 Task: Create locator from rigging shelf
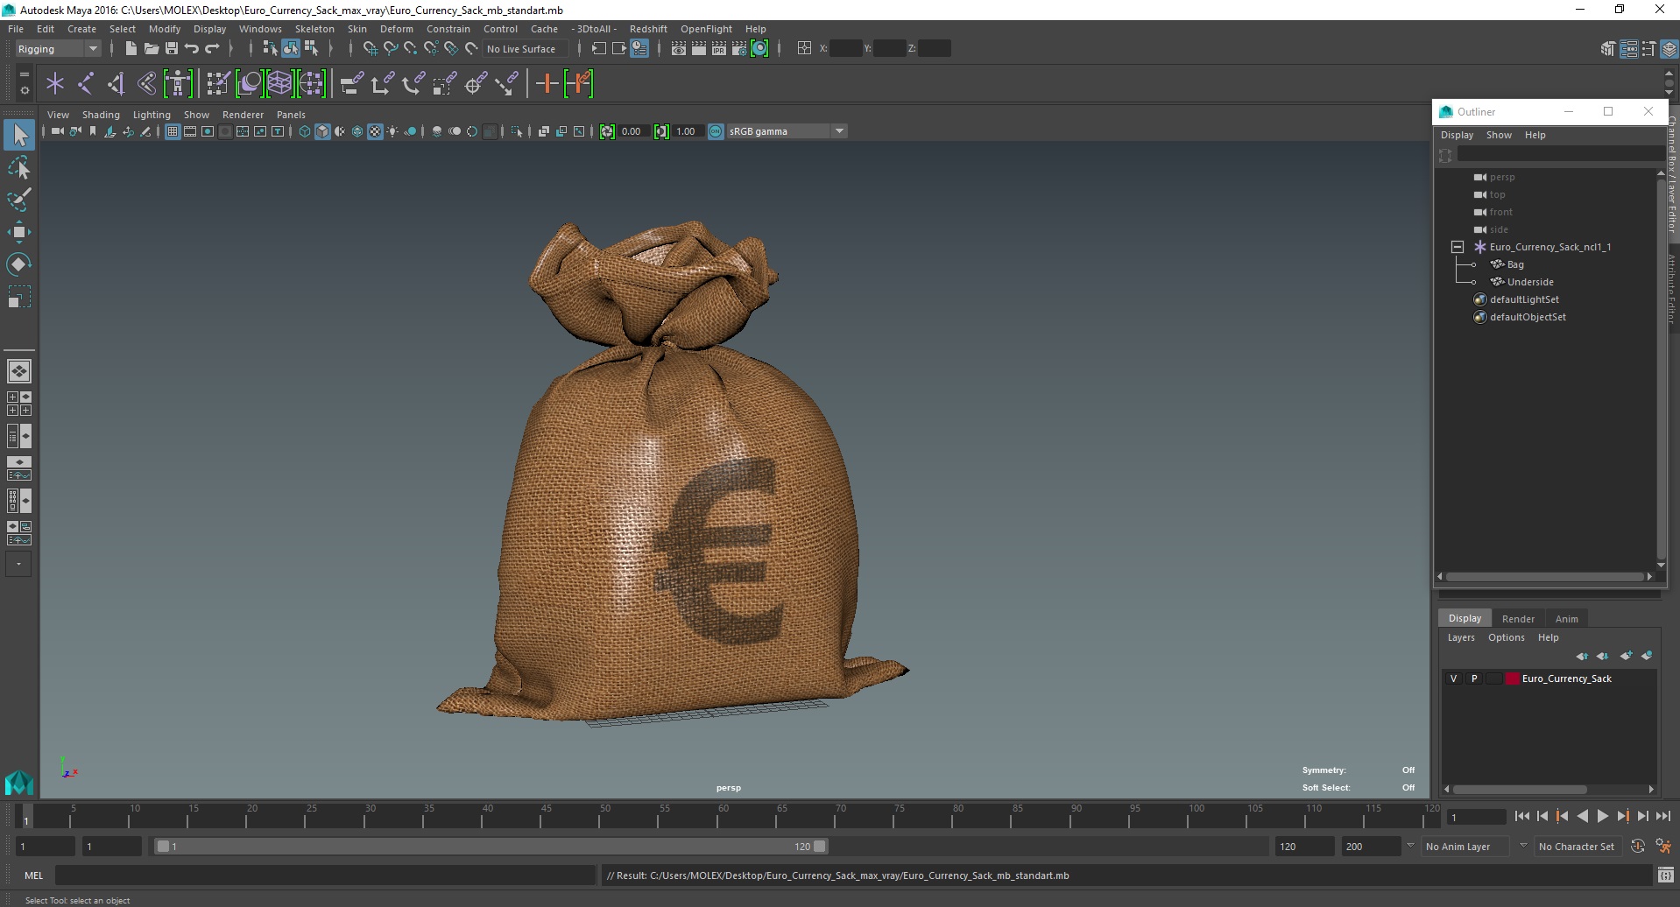[55, 84]
